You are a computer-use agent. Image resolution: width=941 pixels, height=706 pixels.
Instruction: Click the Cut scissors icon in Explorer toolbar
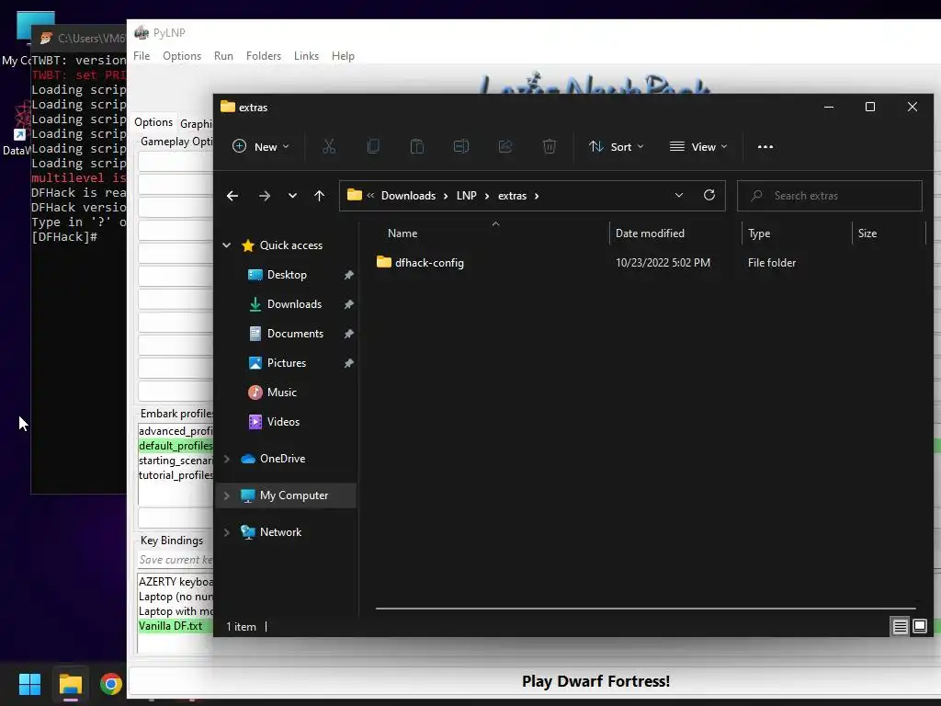click(329, 146)
